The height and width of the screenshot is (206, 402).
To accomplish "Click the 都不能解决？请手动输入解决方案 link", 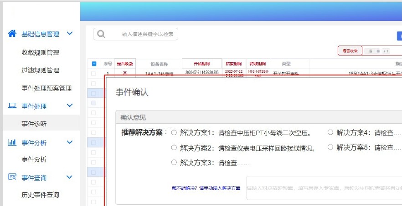I will click(x=206, y=188).
